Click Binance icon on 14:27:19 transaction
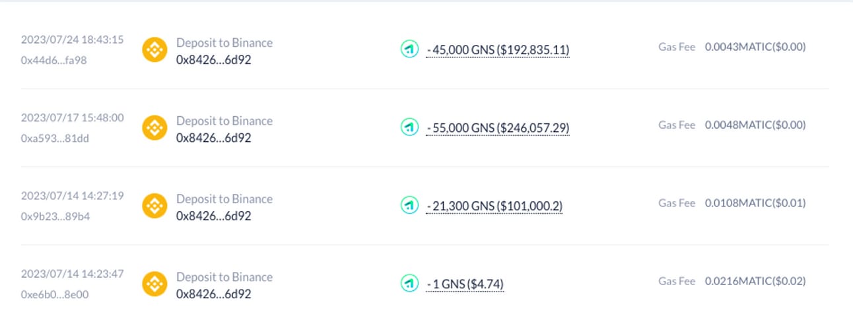853x322 pixels. [x=154, y=206]
